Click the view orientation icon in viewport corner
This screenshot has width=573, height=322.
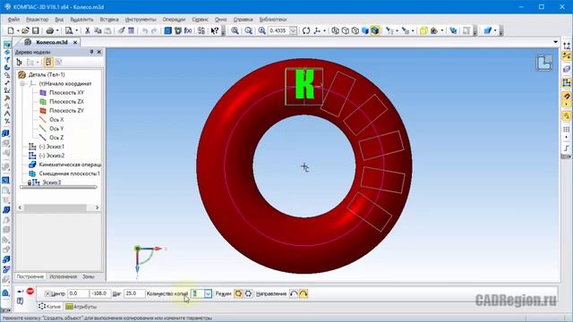(543, 64)
